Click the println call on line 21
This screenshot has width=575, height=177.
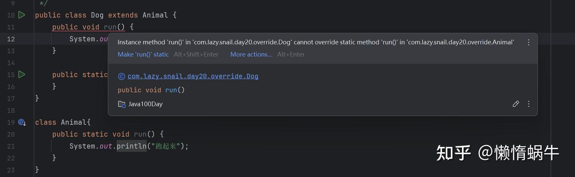131,146
